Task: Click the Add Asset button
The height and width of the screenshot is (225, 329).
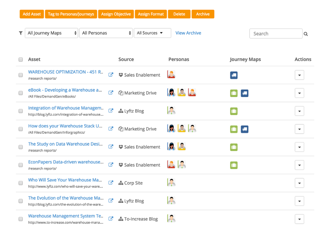Action: (32, 14)
